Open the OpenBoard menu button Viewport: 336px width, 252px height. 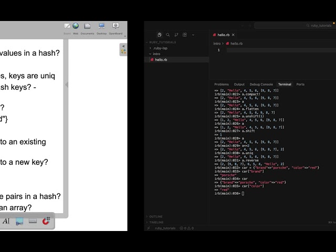(x=115, y=28)
